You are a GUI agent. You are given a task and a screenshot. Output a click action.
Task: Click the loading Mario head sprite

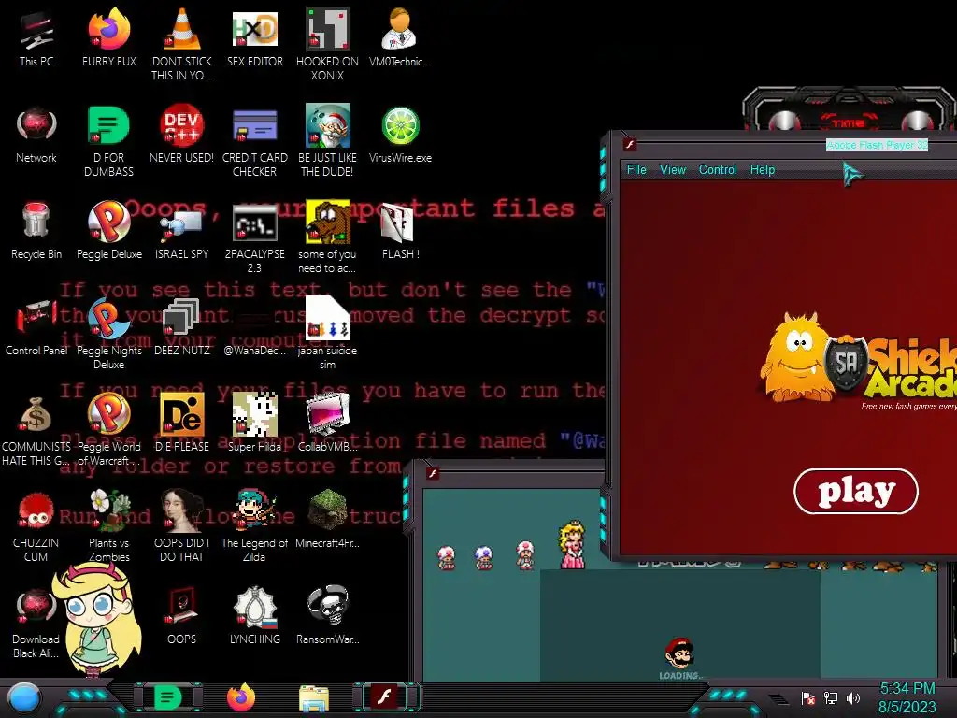click(x=679, y=653)
